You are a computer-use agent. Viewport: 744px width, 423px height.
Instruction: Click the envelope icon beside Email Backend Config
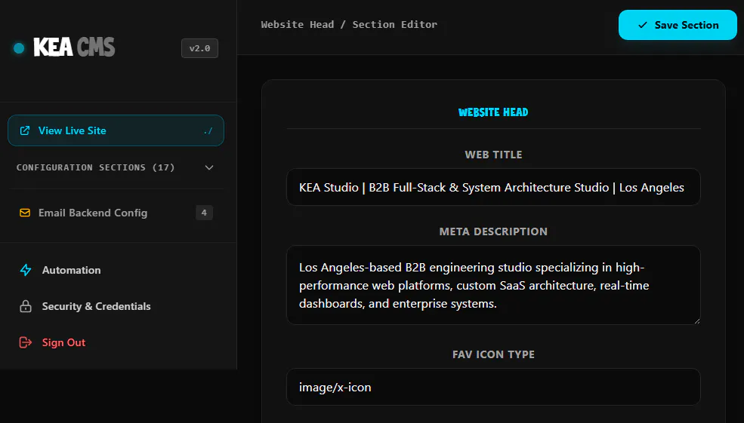tap(25, 213)
